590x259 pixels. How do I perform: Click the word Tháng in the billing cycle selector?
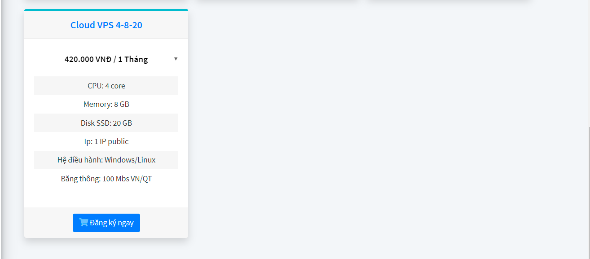[136, 59]
